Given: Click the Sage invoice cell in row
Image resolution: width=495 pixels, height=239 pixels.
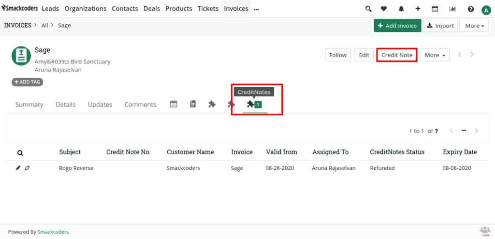Looking at the screenshot, I should point(237,168).
